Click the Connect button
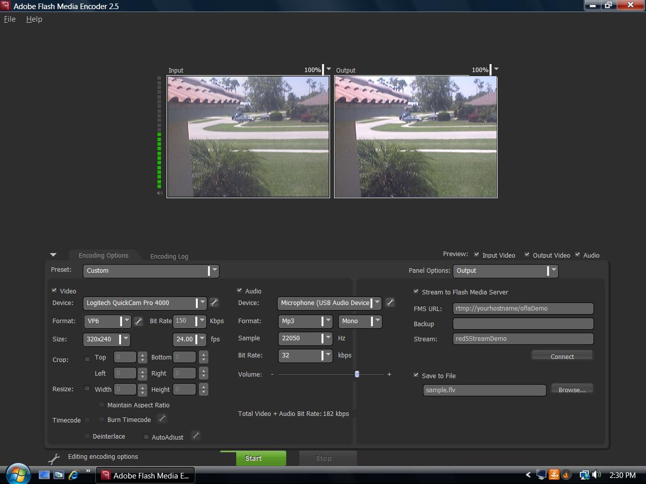Screen dimensions: 646x484 [562, 356]
